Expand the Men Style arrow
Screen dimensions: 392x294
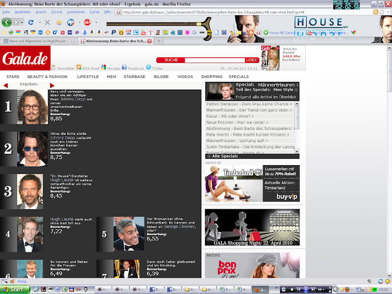[x=296, y=90]
